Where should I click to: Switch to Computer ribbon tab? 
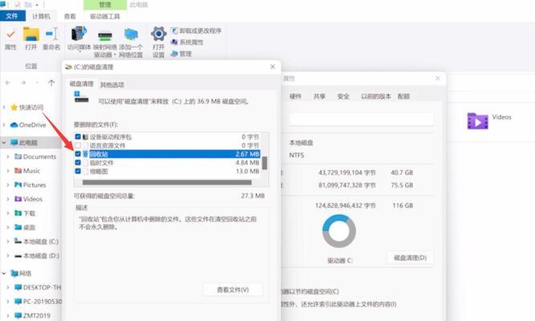[41, 16]
